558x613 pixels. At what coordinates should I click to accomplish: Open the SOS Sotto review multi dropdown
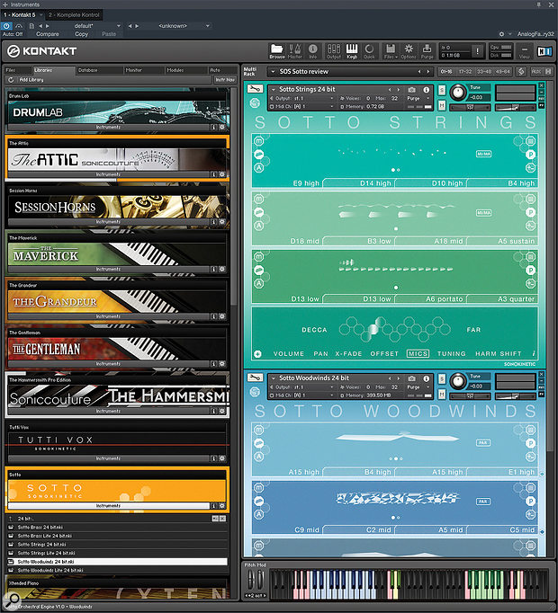click(x=273, y=72)
